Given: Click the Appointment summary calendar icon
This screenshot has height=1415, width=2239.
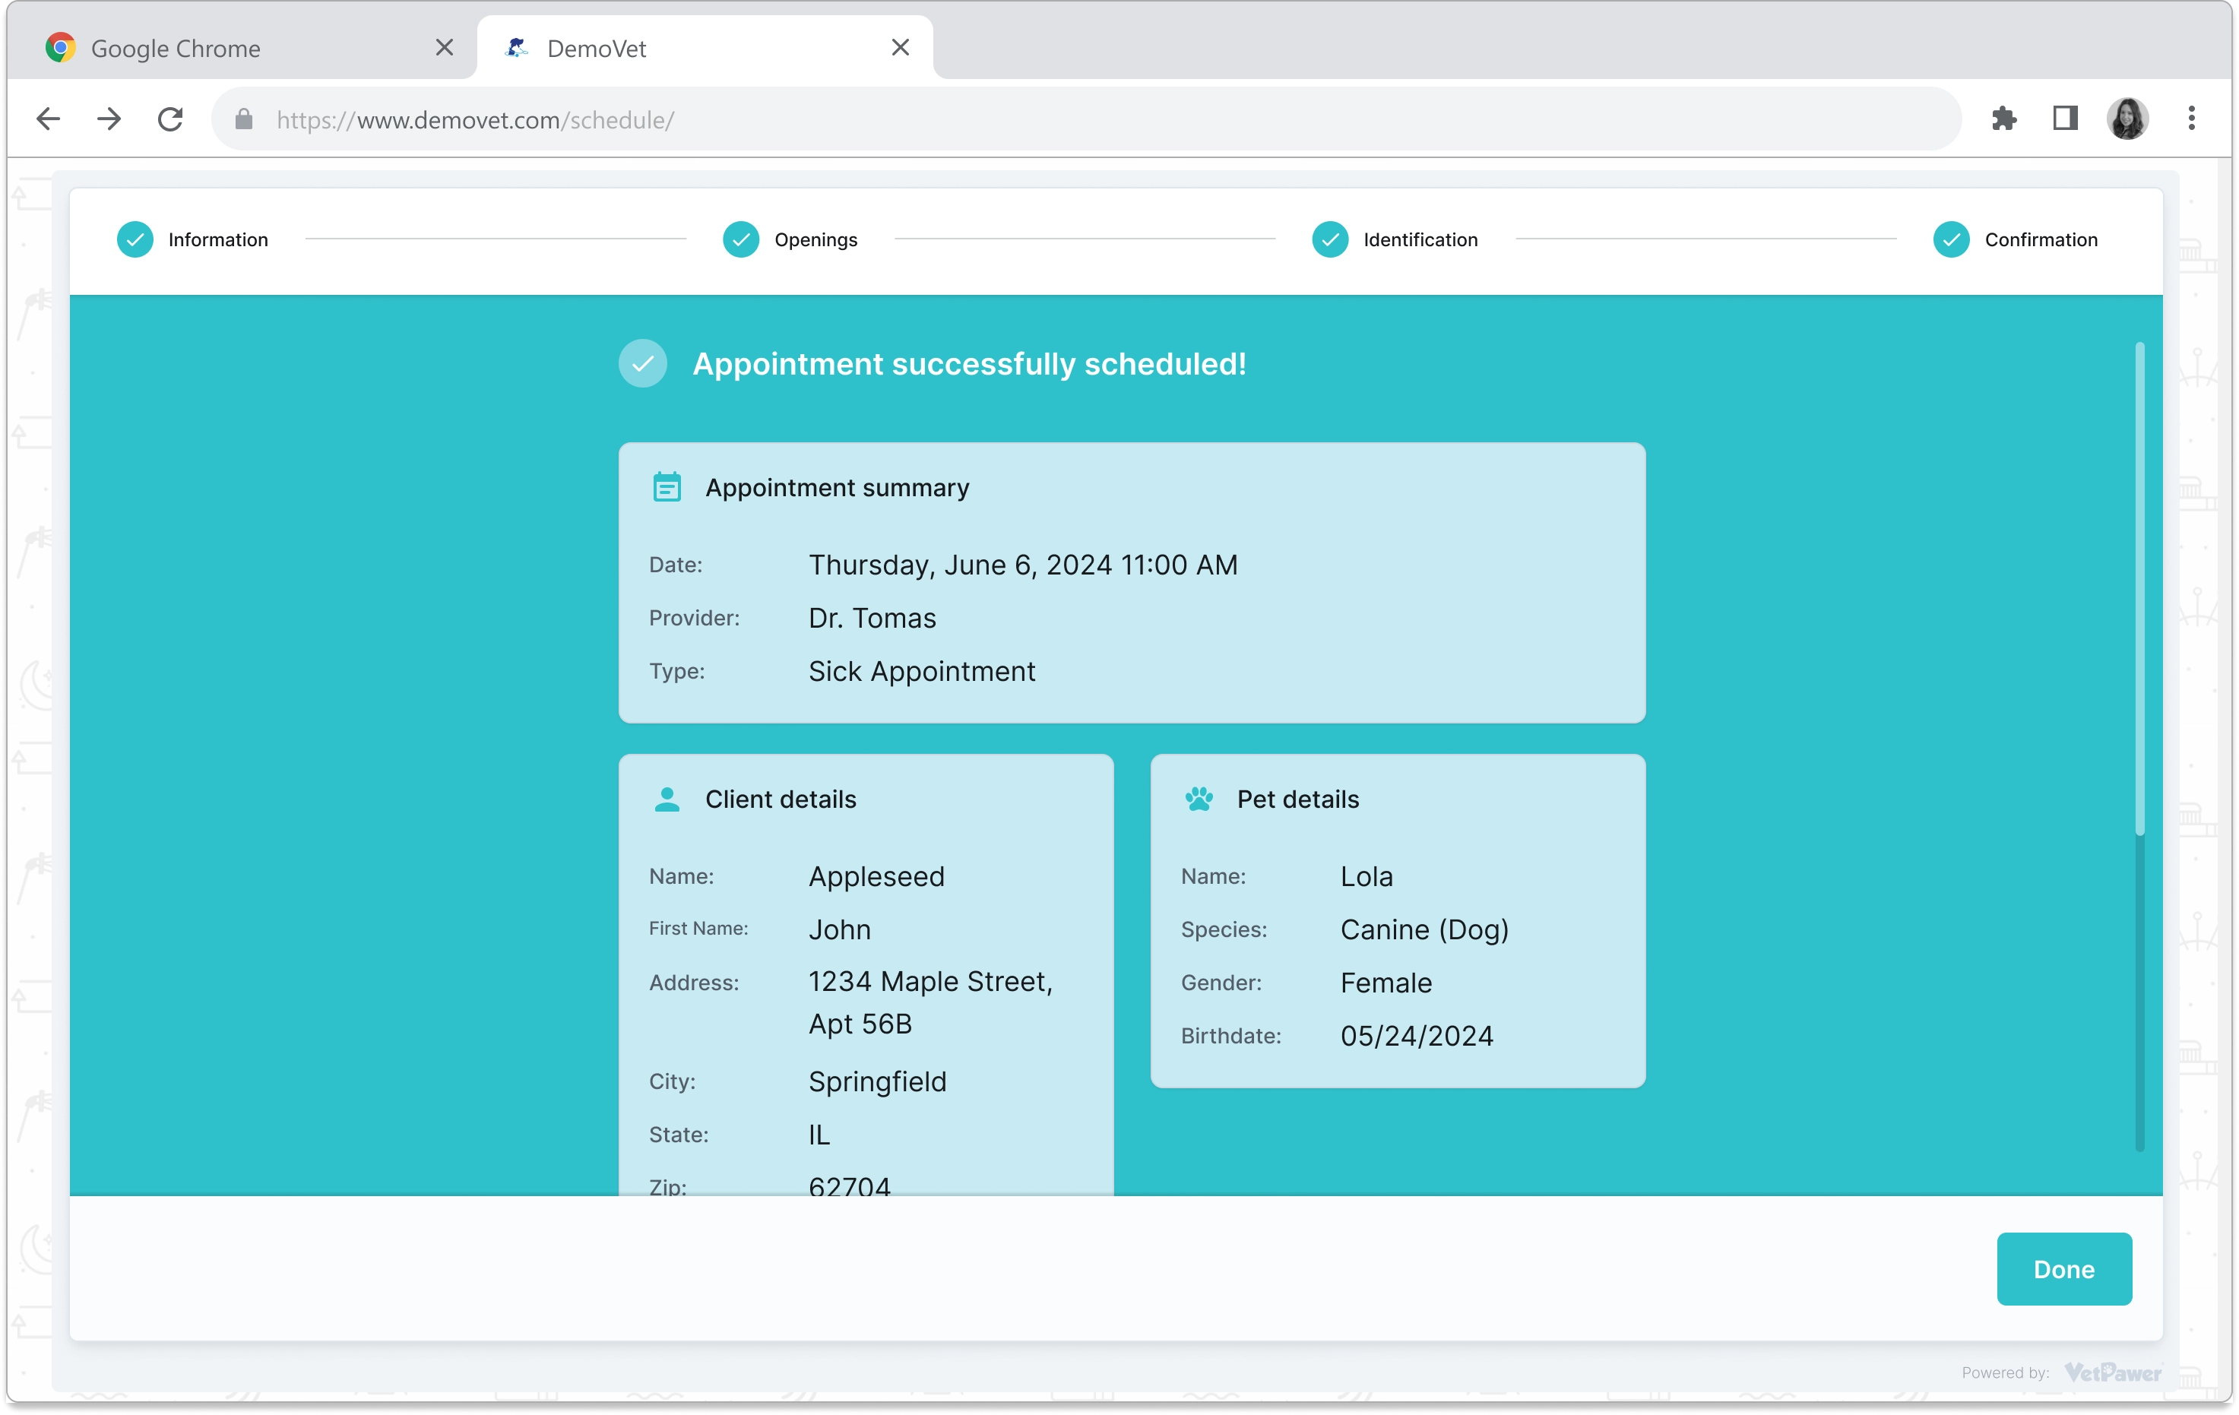Looking at the screenshot, I should [x=667, y=487].
